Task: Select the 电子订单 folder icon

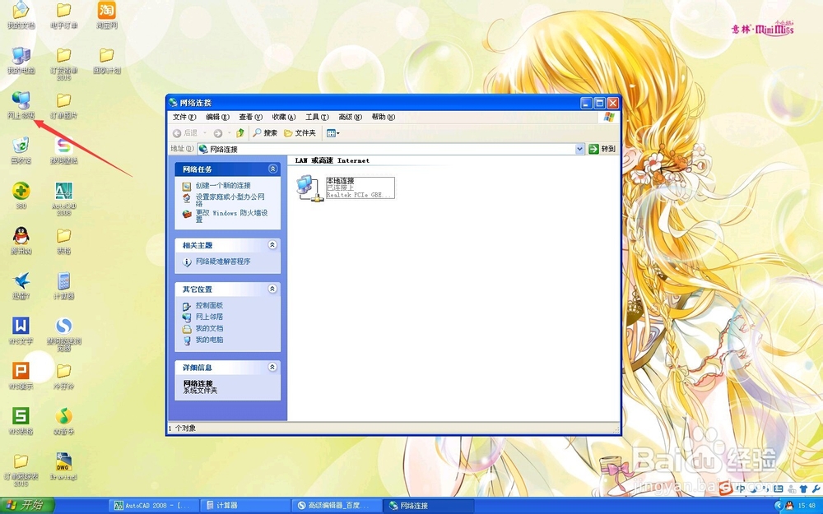Action: [x=64, y=15]
